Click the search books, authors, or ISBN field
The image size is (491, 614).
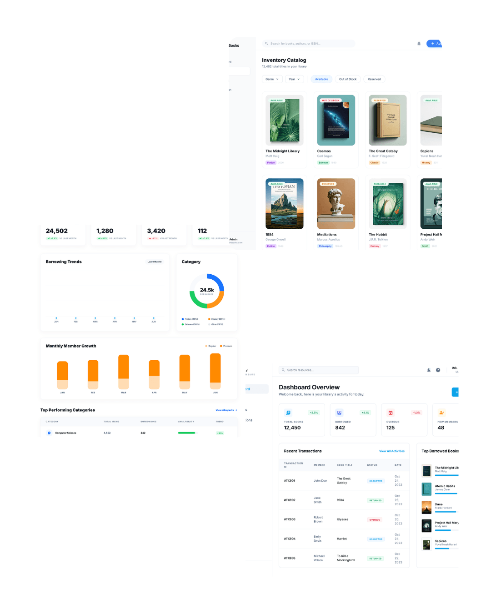click(x=309, y=44)
